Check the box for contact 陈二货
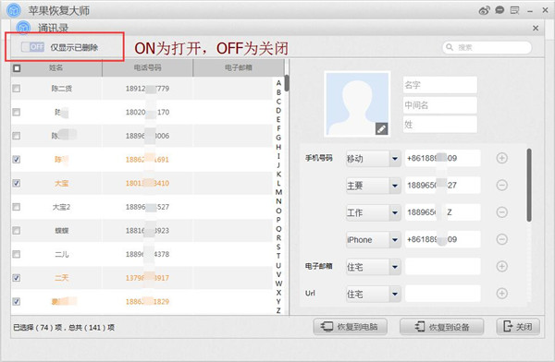555x362 pixels. pyautogui.click(x=17, y=89)
